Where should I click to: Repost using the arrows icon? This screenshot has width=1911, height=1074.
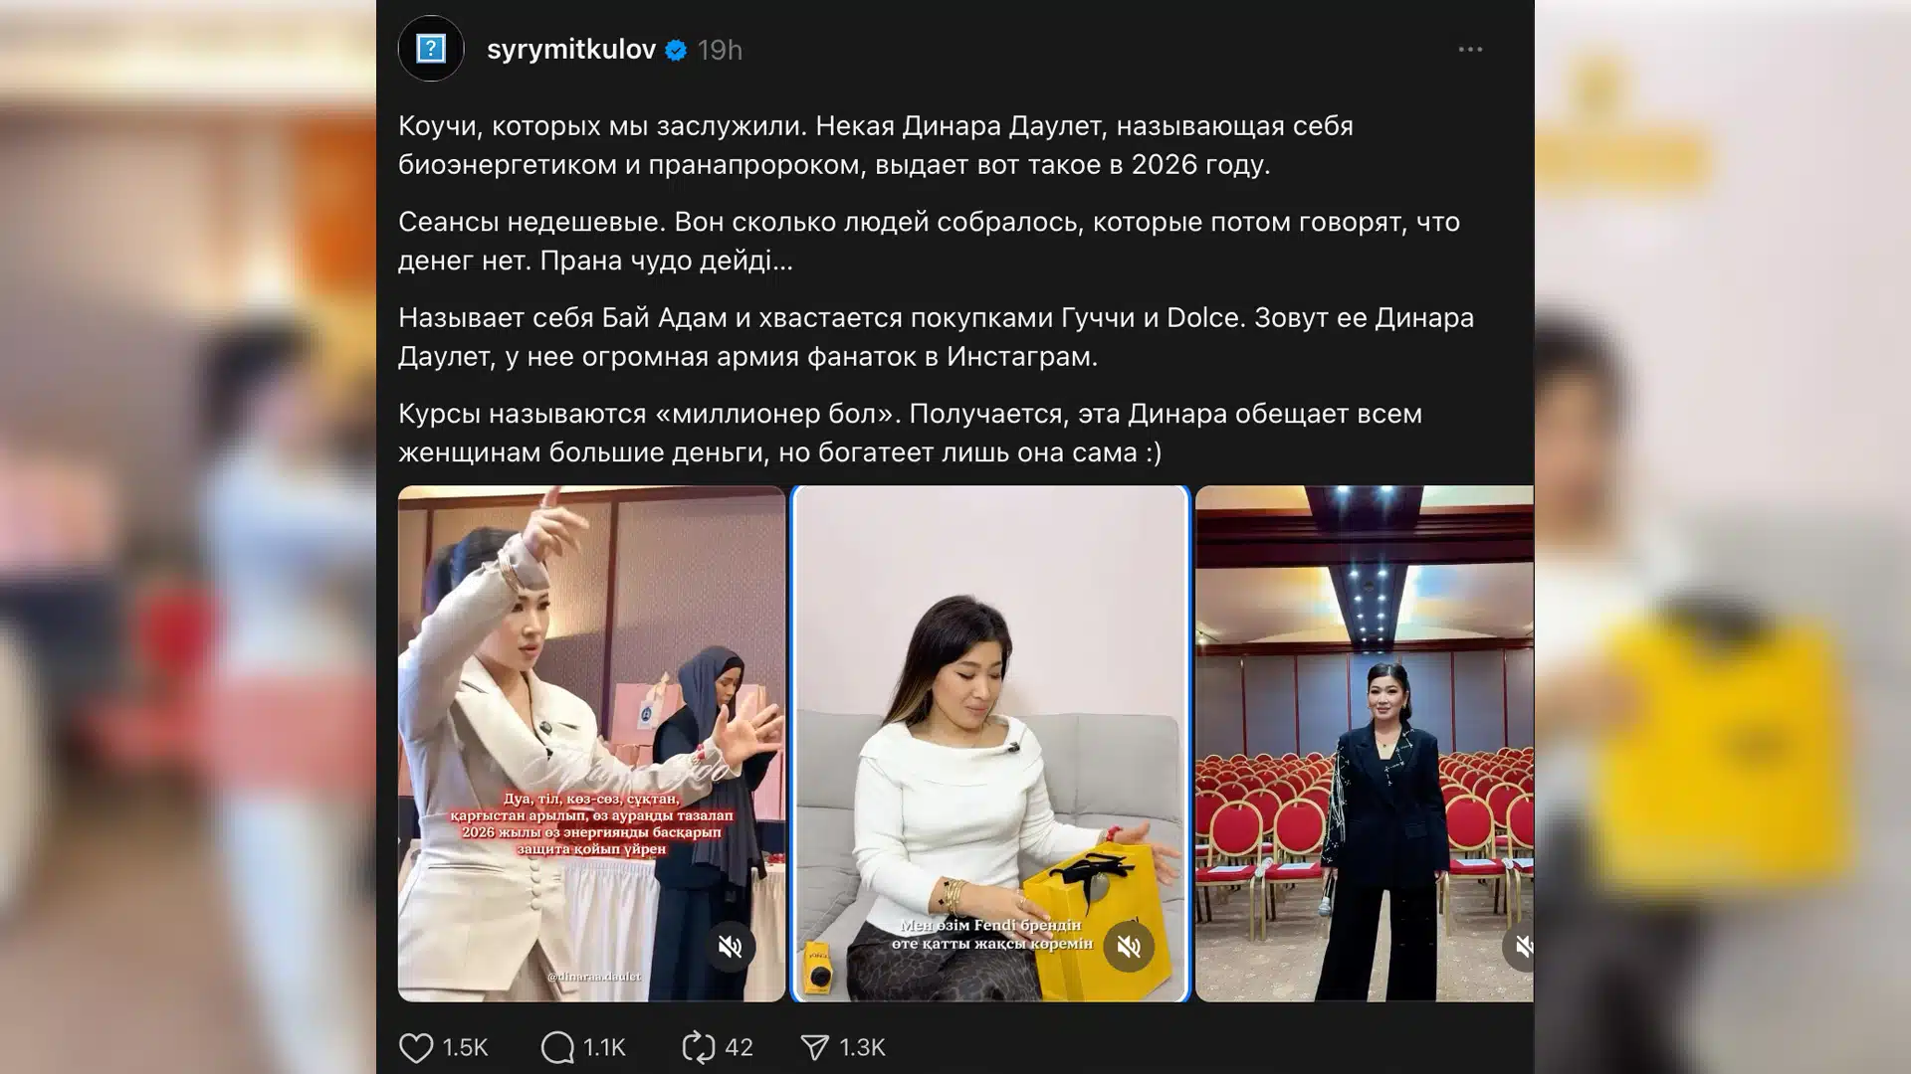(x=699, y=1047)
